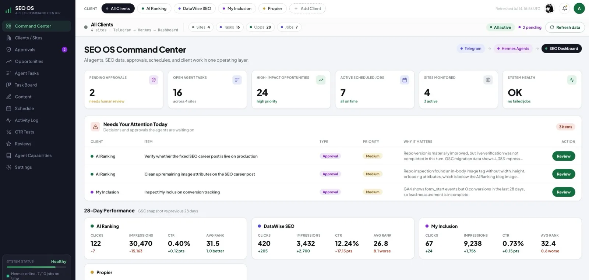Open the user profile avatar photo

coord(549,8)
